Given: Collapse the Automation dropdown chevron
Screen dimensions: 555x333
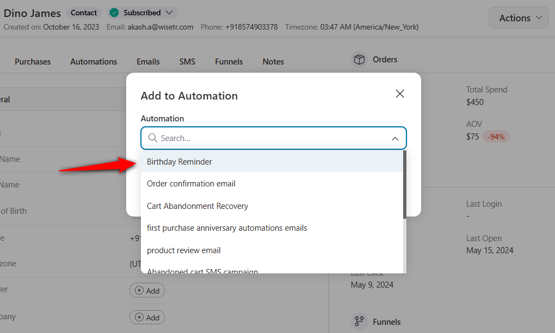Looking at the screenshot, I should [x=395, y=138].
